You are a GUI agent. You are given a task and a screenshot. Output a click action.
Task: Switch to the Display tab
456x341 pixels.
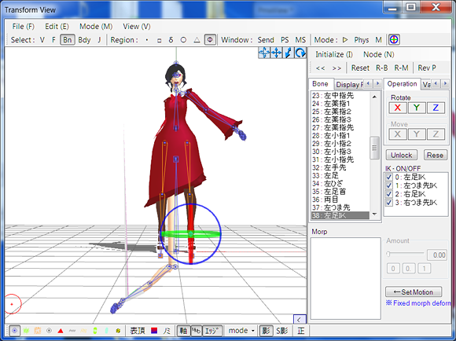click(x=349, y=85)
